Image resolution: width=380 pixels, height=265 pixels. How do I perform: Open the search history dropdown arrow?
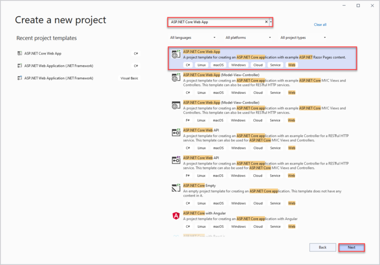(x=271, y=22)
